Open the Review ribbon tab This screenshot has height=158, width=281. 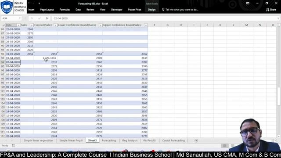(x=90, y=10)
